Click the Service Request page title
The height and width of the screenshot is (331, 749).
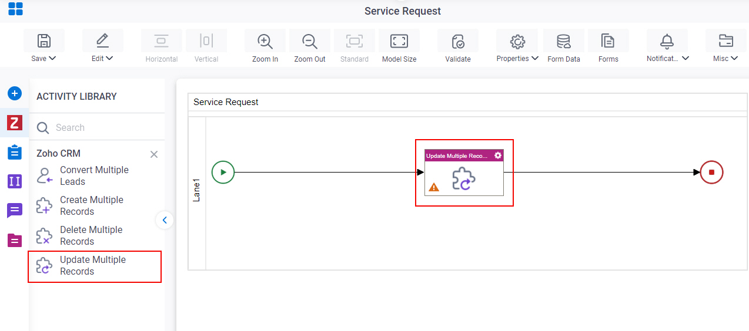point(403,11)
